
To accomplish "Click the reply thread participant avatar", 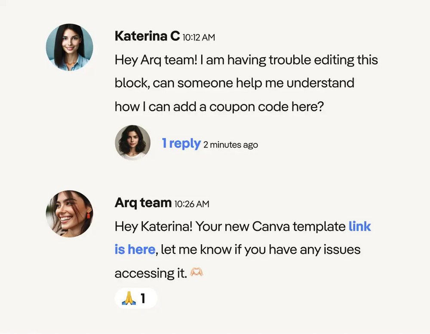I will (x=133, y=143).
